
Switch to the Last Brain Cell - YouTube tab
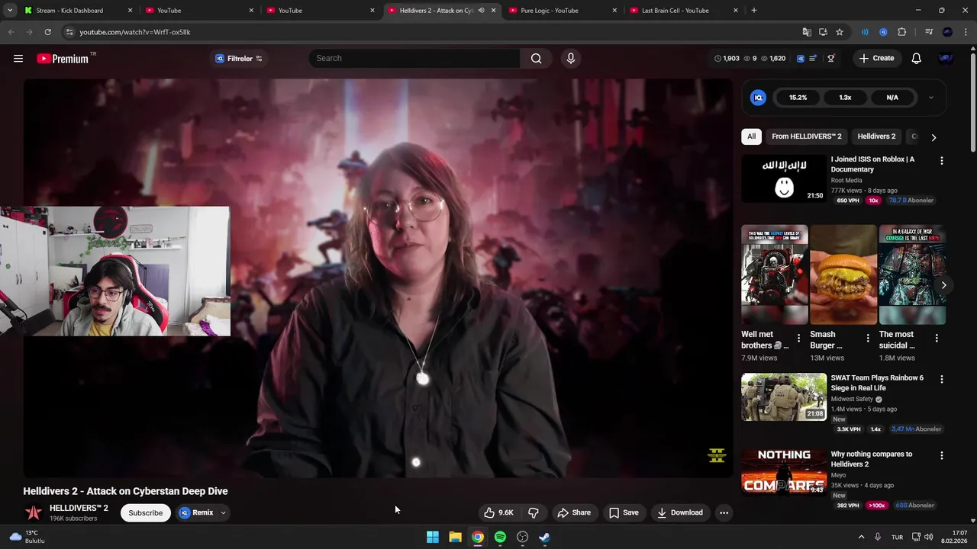tap(685, 11)
